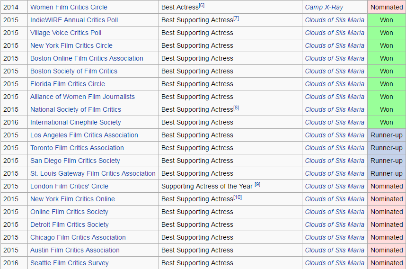Open Village Voice Critics Poll link

click(x=66, y=33)
